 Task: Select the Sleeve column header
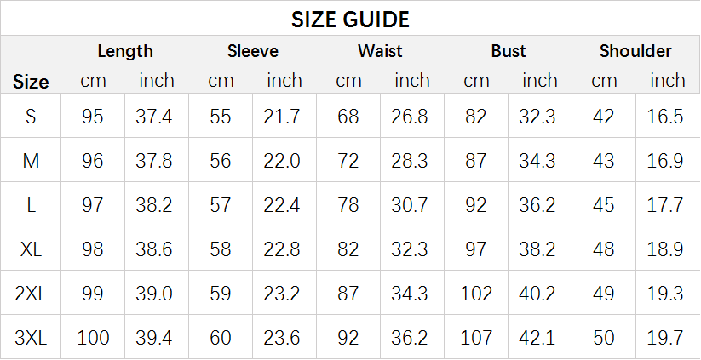coord(253,51)
